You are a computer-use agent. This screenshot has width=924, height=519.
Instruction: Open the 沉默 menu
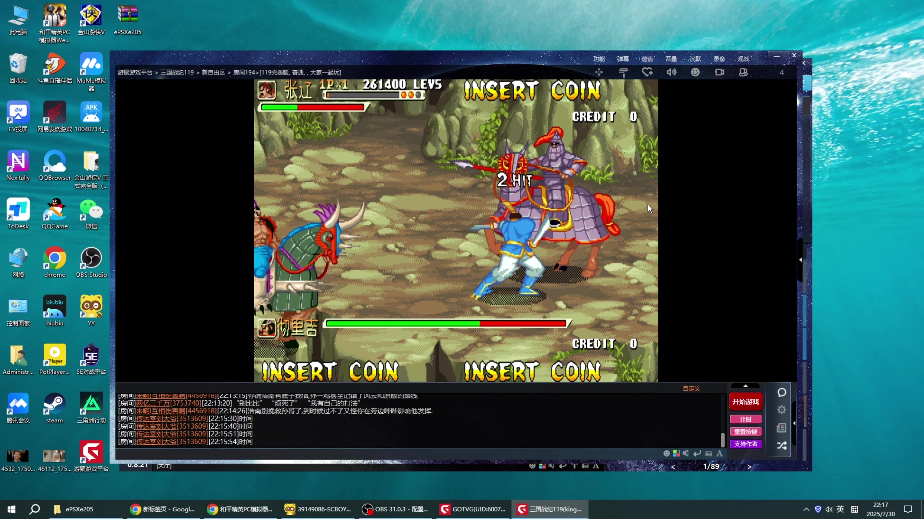[x=695, y=59]
